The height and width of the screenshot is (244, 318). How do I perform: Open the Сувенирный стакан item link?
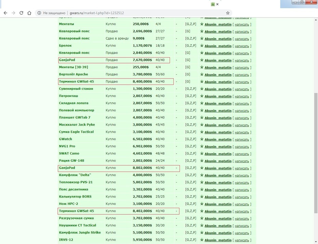click(76, 89)
